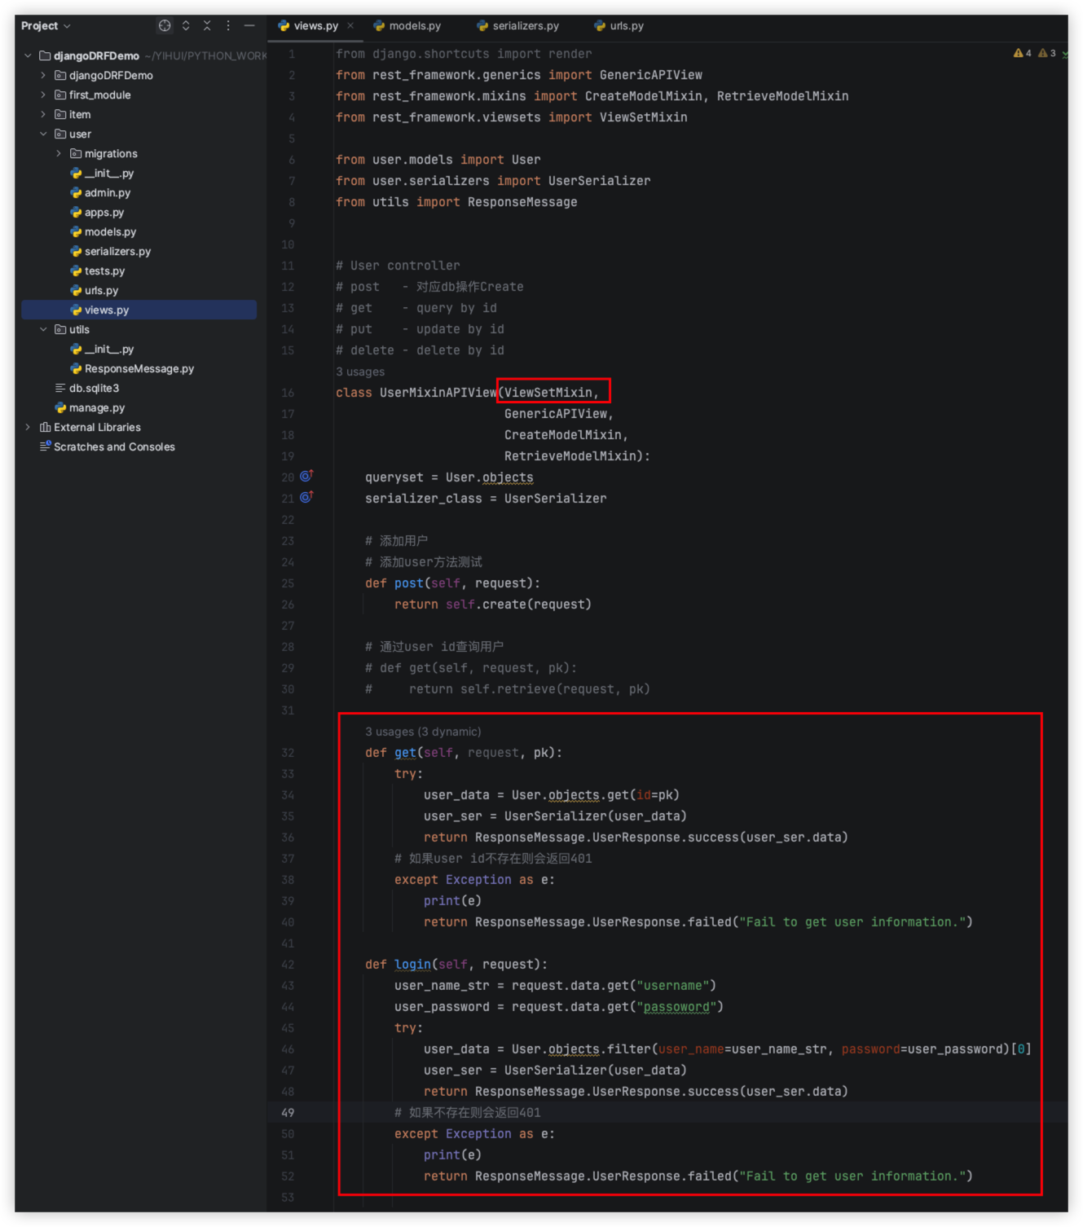
Task: Collapse the user folder in project tree
Action: click(43, 134)
